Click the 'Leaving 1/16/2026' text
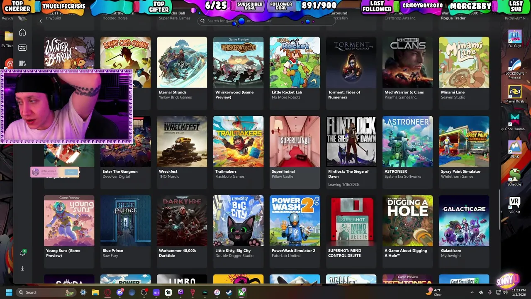Viewport: 531px width, 299px height. pos(343,184)
